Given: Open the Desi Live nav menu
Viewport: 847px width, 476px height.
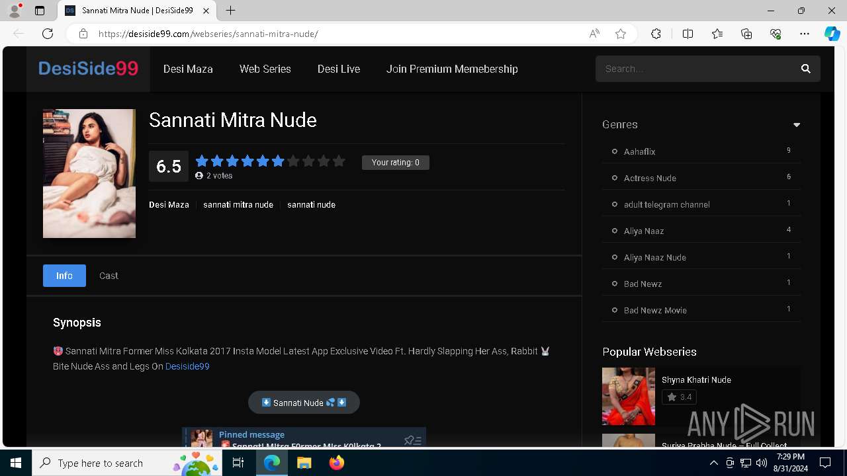Looking at the screenshot, I should tap(339, 69).
